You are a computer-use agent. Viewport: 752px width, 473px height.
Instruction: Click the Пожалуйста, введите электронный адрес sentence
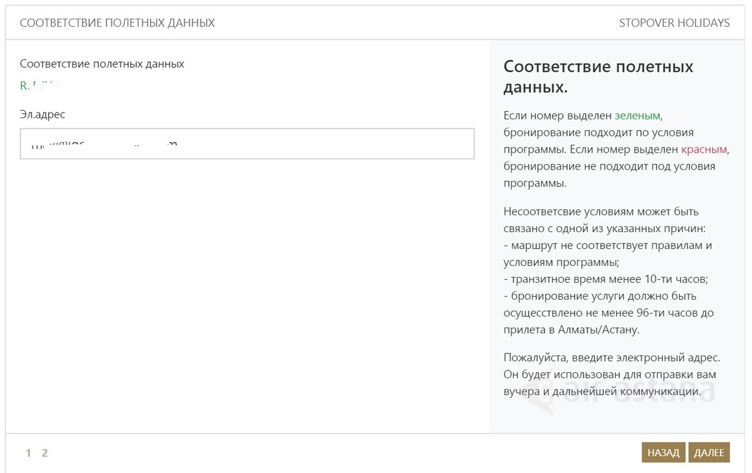tap(612, 358)
